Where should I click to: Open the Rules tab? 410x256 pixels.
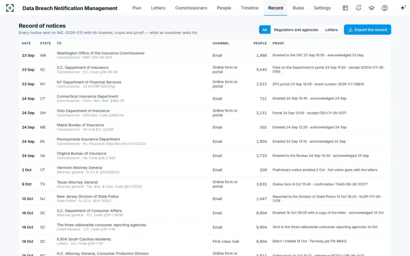coord(298,8)
